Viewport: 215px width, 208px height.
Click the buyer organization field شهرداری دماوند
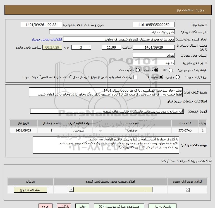coord(112,32)
